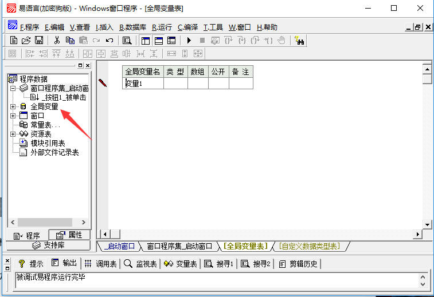
Task: Switch to the 自定义数据类型表 tab
Action: point(309,246)
